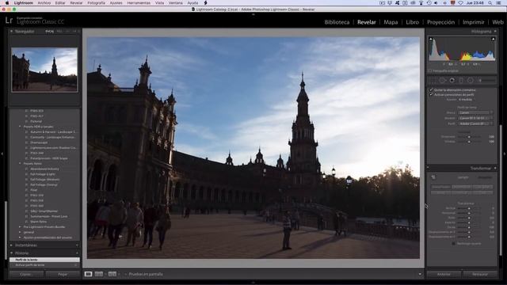
Task: Clear history with Historia X icon
Action: tap(77, 253)
